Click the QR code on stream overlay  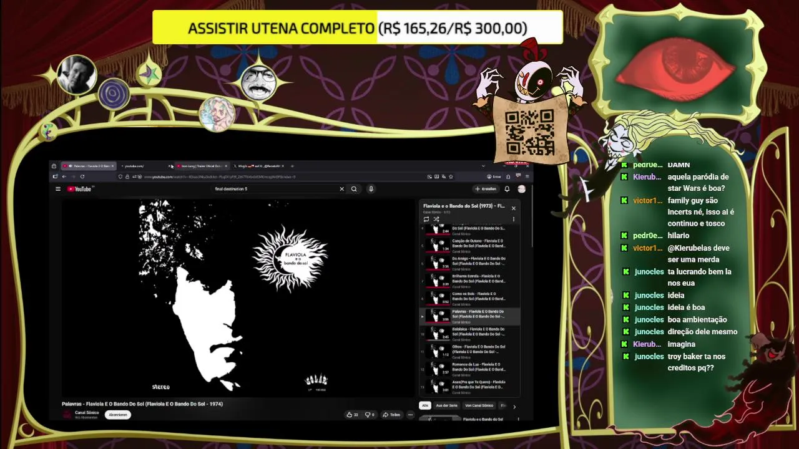(x=529, y=132)
